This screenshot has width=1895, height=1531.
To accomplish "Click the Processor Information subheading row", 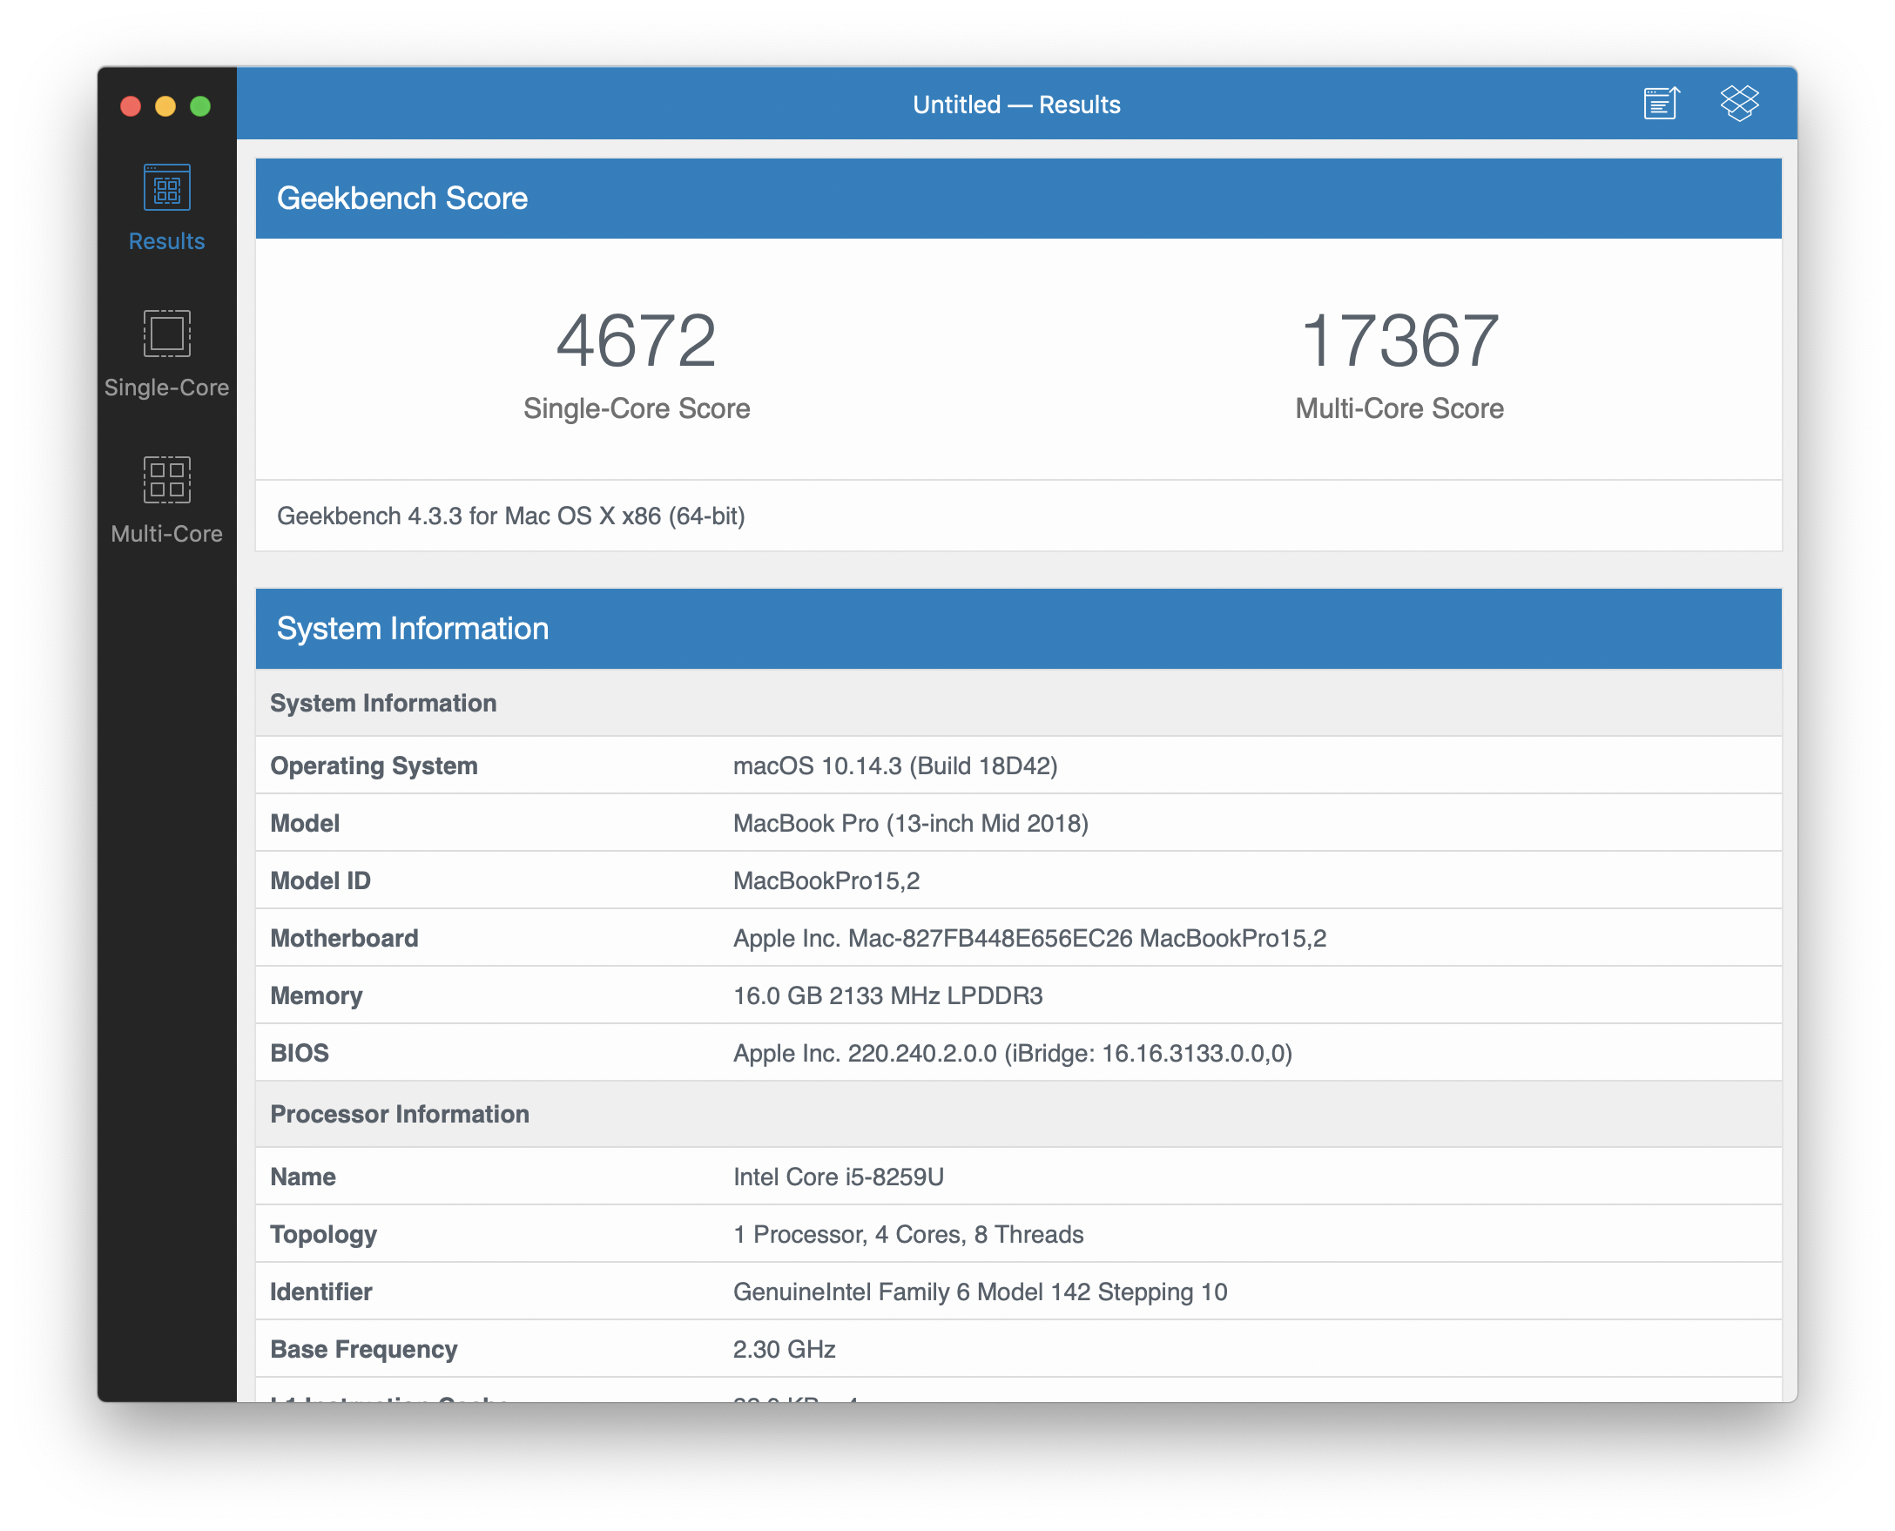I will (400, 1114).
